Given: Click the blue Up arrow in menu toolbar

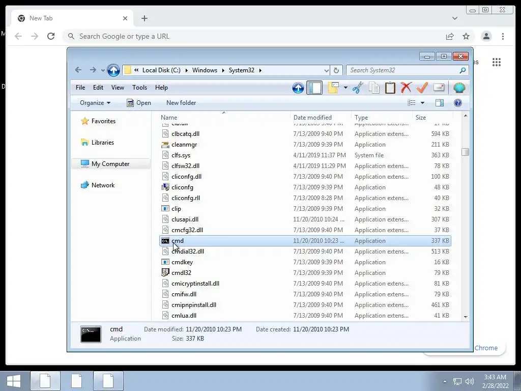Looking at the screenshot, I should (x=298, y=88).
